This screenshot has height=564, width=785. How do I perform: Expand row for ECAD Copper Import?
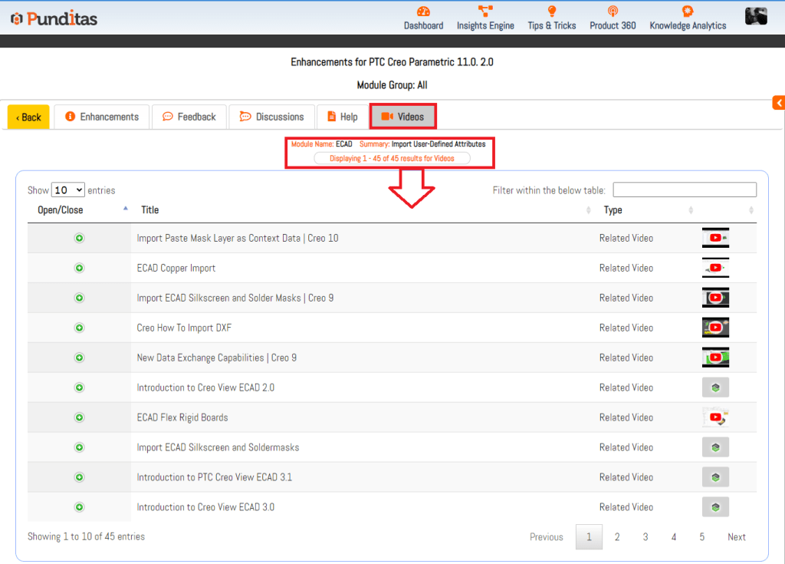(79, 268)
